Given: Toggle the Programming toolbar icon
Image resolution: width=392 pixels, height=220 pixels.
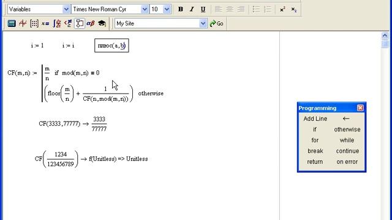Looking at the screenshot, I should (80, 23).
